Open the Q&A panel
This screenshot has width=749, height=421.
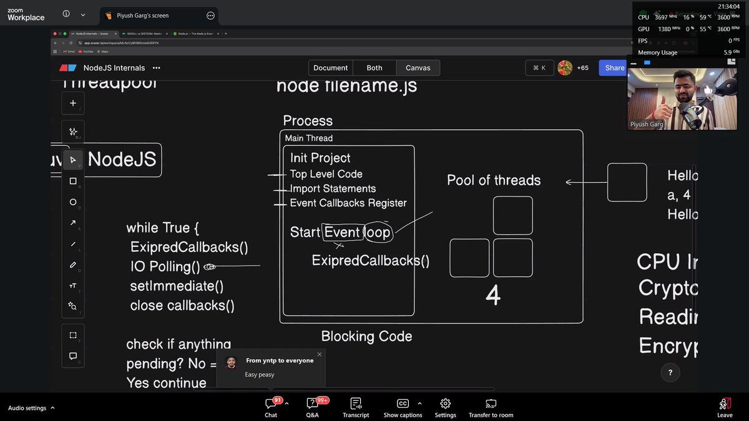coord(312,408)
